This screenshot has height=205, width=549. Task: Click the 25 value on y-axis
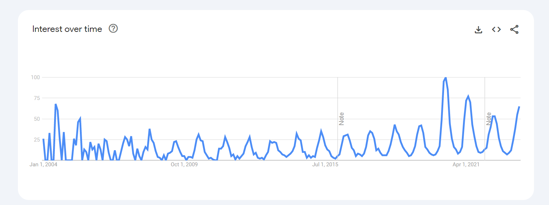(x=37, y=140)
